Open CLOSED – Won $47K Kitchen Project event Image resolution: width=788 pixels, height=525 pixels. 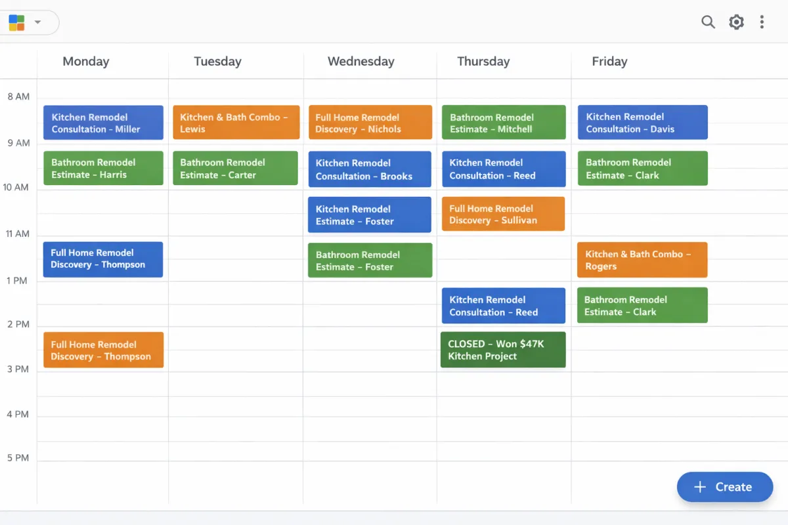(503, 350)
